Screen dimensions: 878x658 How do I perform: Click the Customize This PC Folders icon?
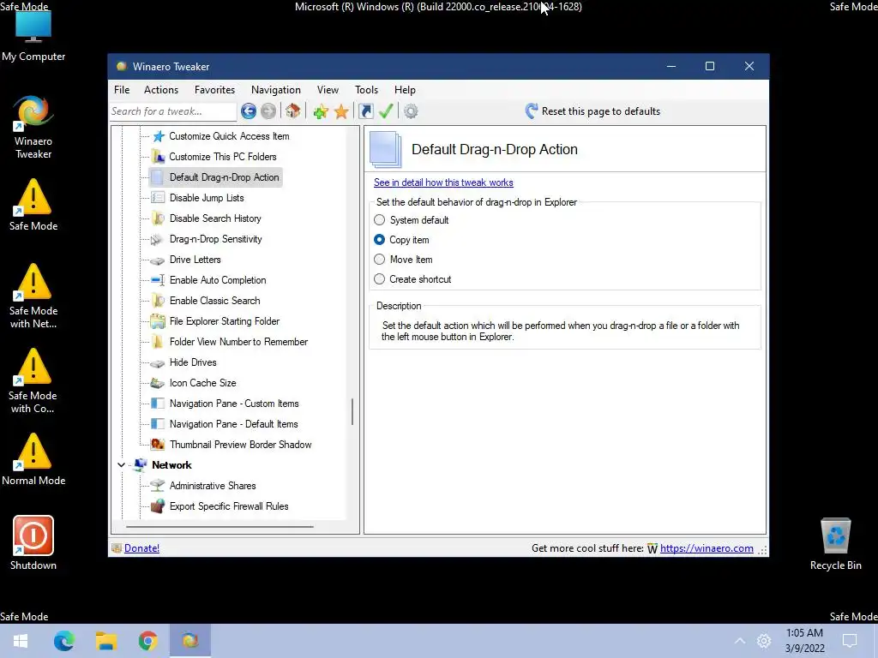(159, 157)
